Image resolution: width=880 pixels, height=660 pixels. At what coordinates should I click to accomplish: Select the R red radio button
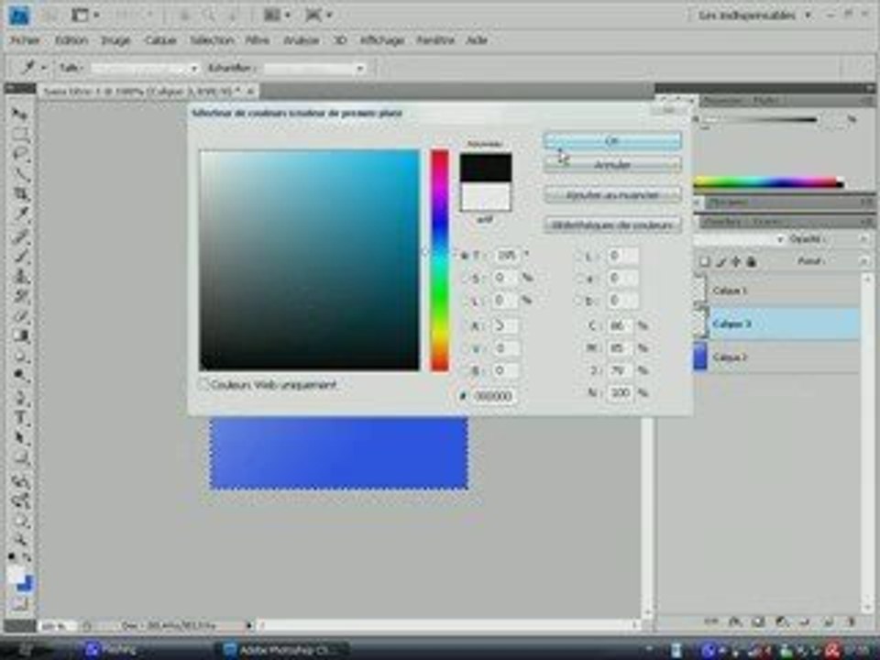pos(465,326)
